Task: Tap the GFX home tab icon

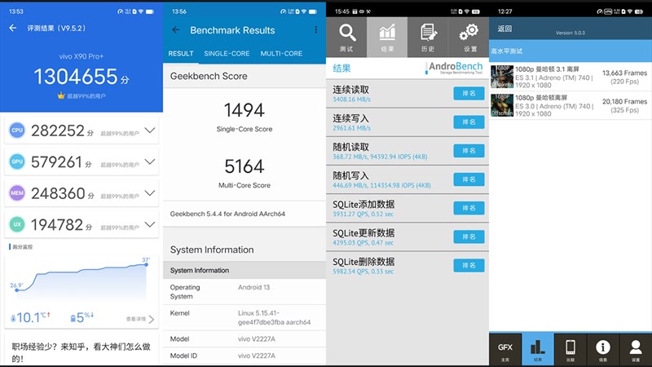Action: pos(505,350)
